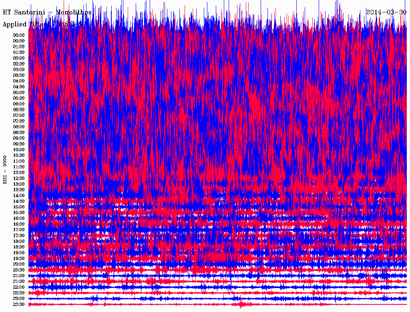410x312 pixels.
Task: Select the 21:00 row label
Action: (19, 276)
